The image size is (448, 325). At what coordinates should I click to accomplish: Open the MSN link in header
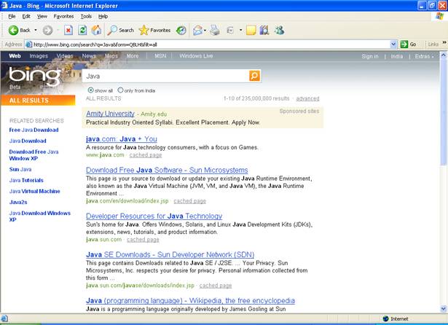pos(160,56)
